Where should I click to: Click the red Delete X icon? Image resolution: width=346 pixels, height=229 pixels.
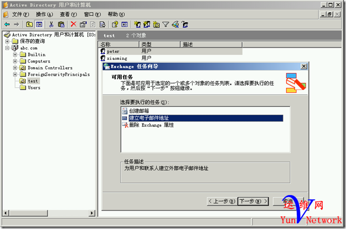tap(73, 24)
